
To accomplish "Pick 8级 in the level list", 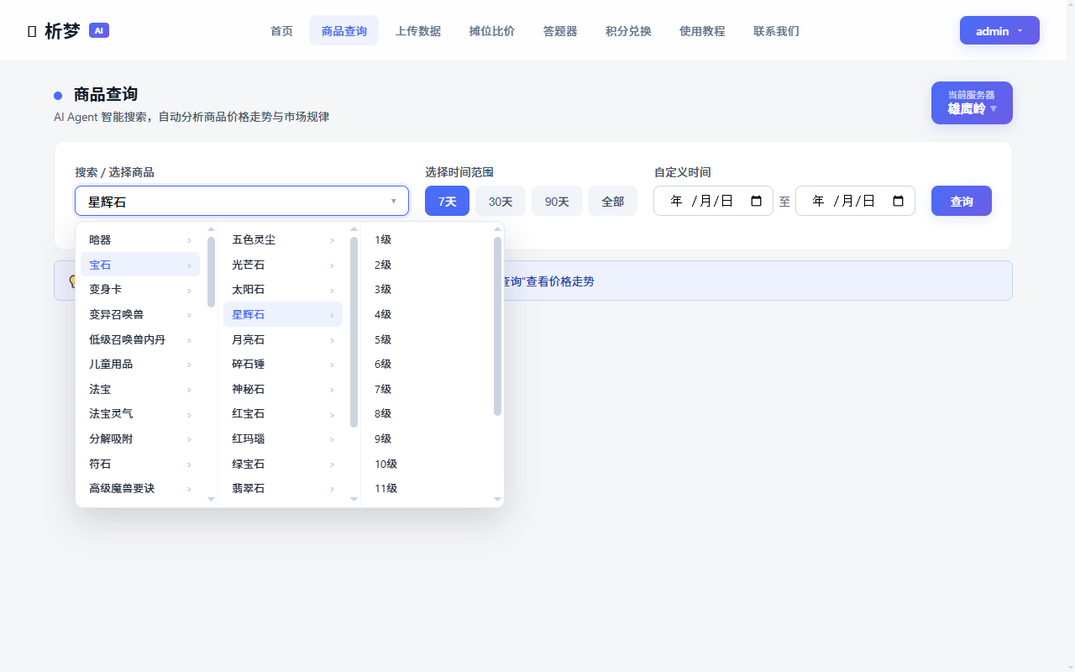I will [x=428, y=413].
